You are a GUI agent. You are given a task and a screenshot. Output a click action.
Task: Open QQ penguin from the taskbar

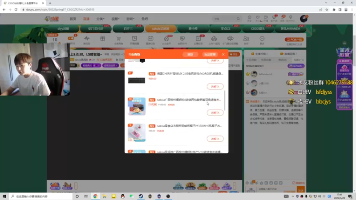point(123,196)
